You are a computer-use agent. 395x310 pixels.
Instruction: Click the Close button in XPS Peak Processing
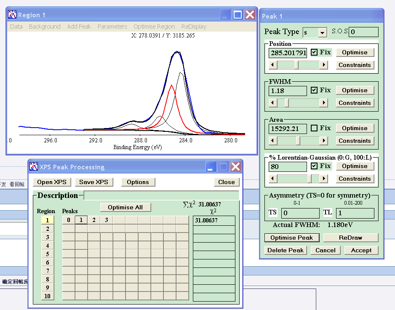(x=227, y=182)
